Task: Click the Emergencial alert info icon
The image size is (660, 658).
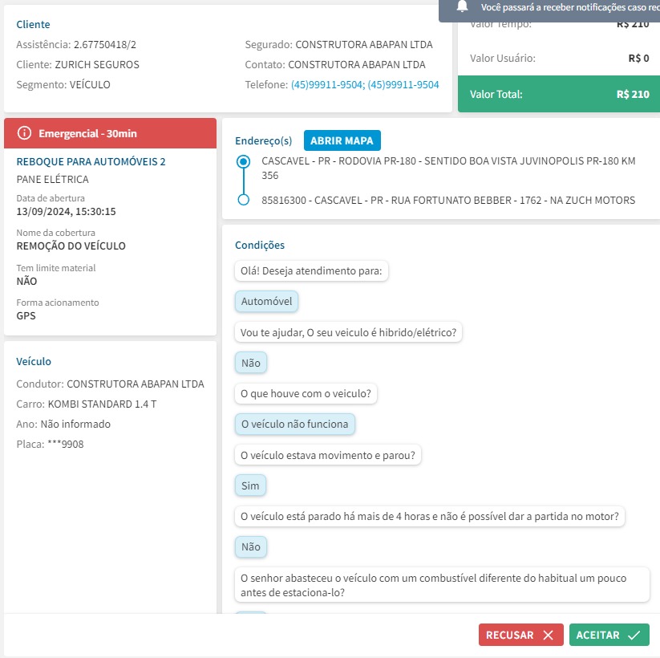Action: coord(24,132)
